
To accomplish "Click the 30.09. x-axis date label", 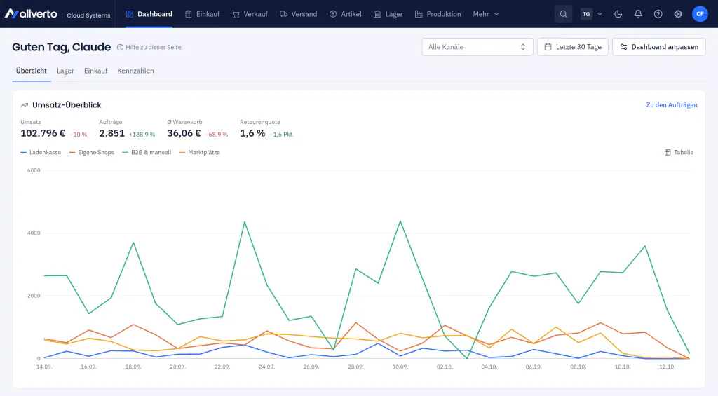I will 400,367.
